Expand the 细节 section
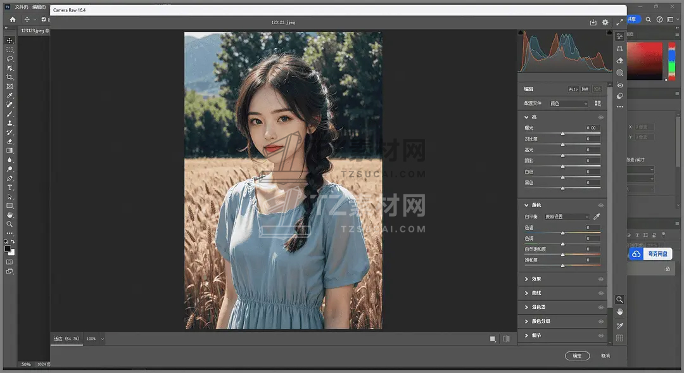The width and height of the screenshot is (684, 373). [526, 336]
